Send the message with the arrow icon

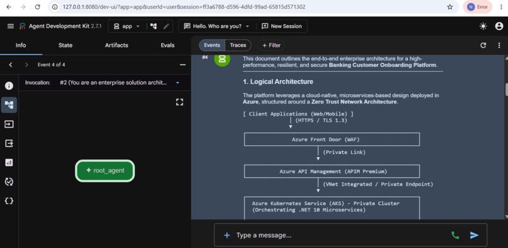(475, 235)
